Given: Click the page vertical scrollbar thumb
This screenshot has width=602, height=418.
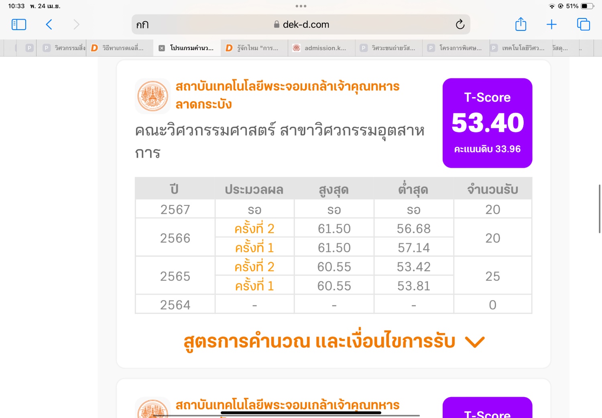Looking at the screenshot, I should point(600,209).
